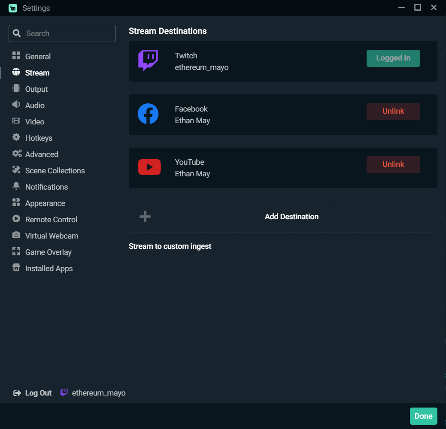Click the Stream Destinations heading

(168, 31)
